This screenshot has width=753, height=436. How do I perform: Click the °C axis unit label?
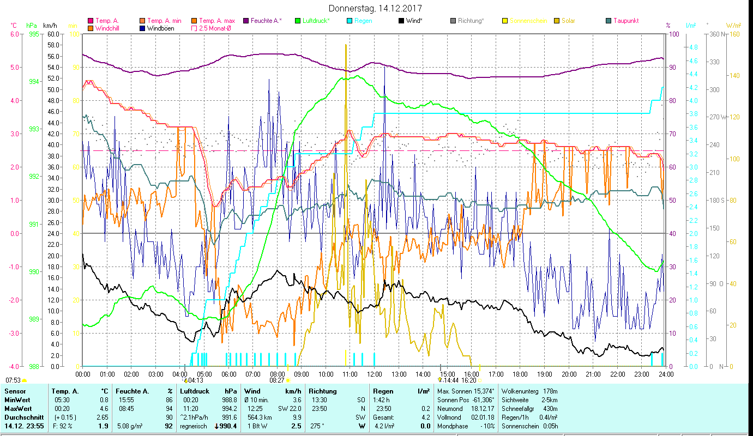14,26
